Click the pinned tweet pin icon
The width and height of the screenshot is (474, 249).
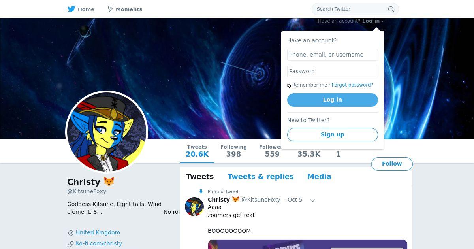point(201,192)
